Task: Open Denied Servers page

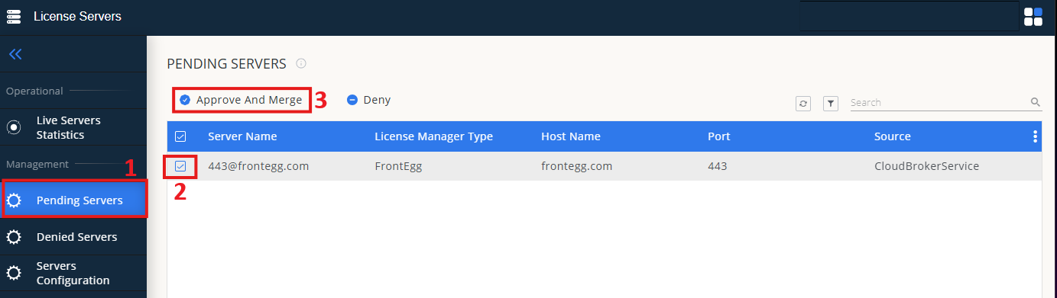Action: pos(73,237)
